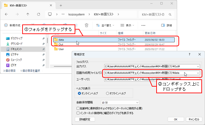205x125 pixels.
Task: Expand the 図面作成用ファイルパス dropdown arrow
Action: pos(198,73)
